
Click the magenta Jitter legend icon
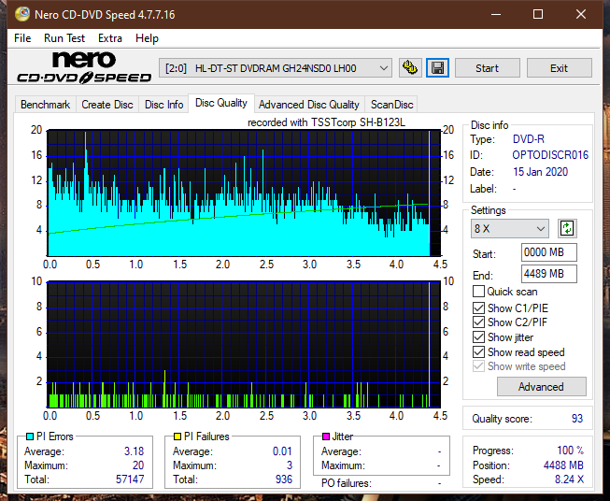(325, 437)
